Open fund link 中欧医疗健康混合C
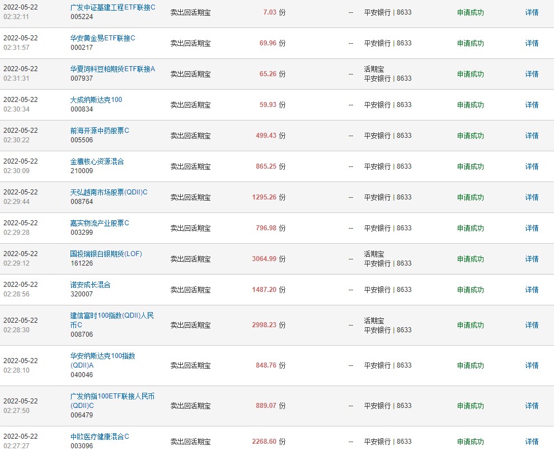Viewport: 554px width, 455px height. [100, 437]
